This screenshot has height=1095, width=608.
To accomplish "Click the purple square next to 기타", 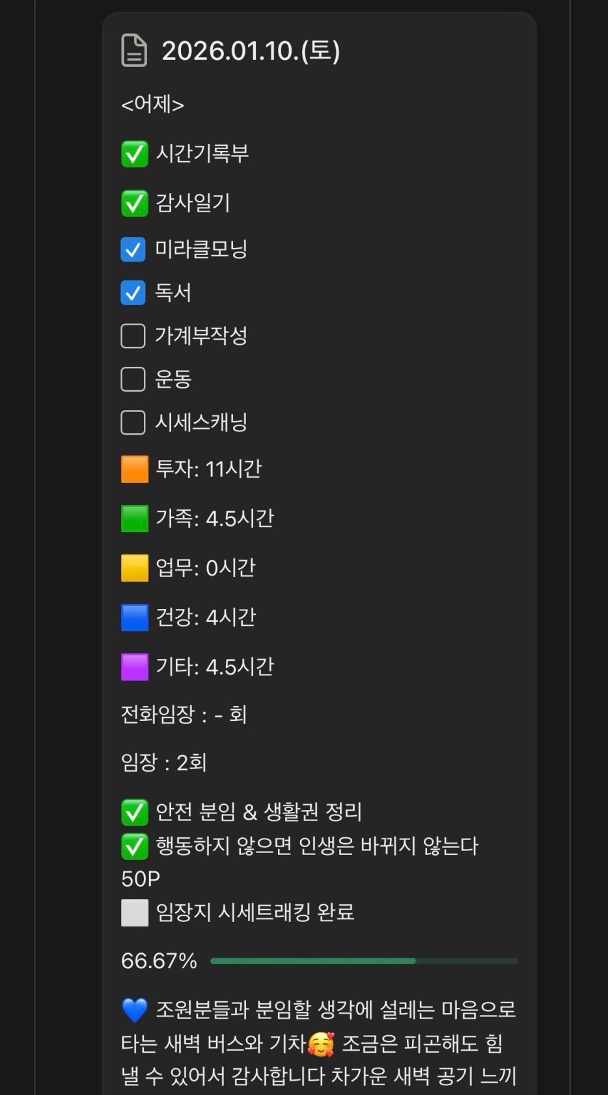I will (135, 667).
